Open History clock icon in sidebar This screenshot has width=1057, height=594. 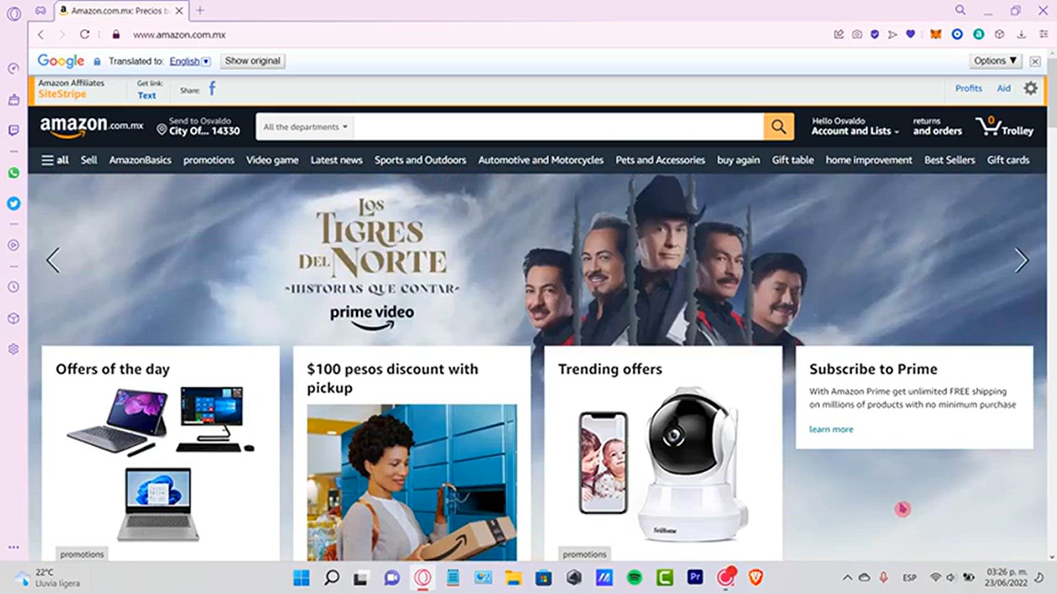(x=14, y=287)
